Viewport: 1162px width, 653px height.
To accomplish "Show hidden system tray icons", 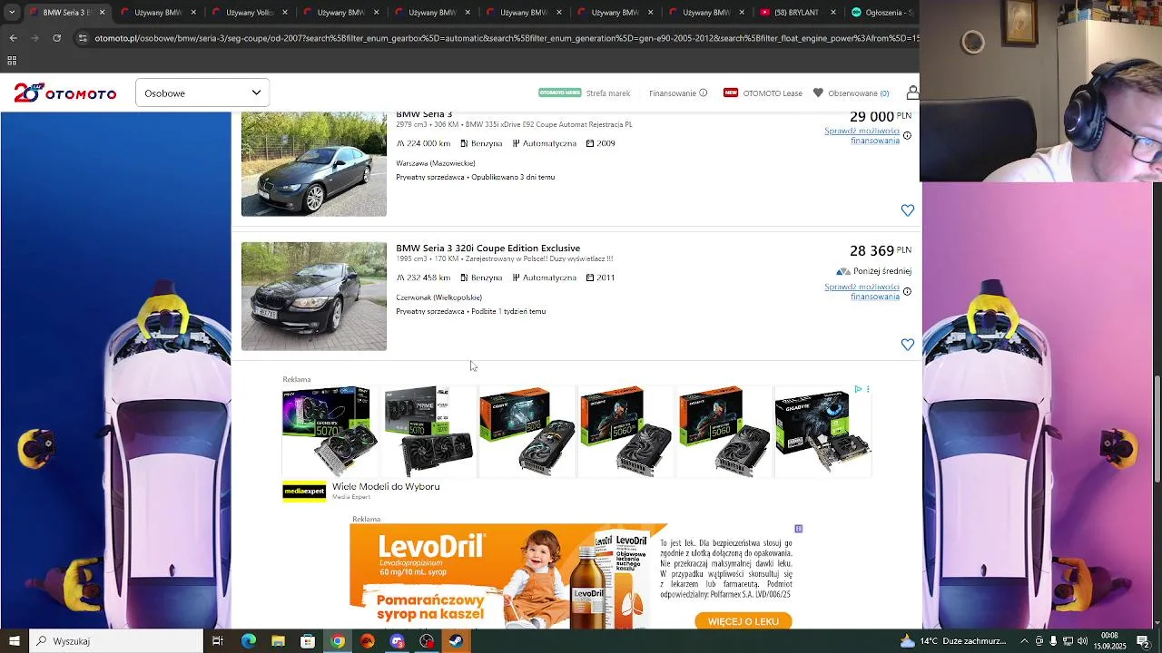I will [1024, 641].
